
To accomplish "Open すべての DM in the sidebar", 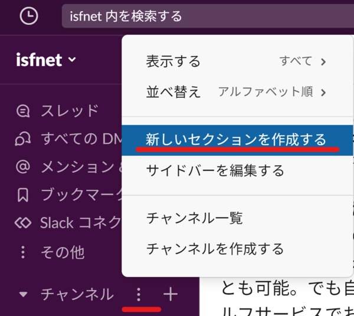I will tap(82, 139).
